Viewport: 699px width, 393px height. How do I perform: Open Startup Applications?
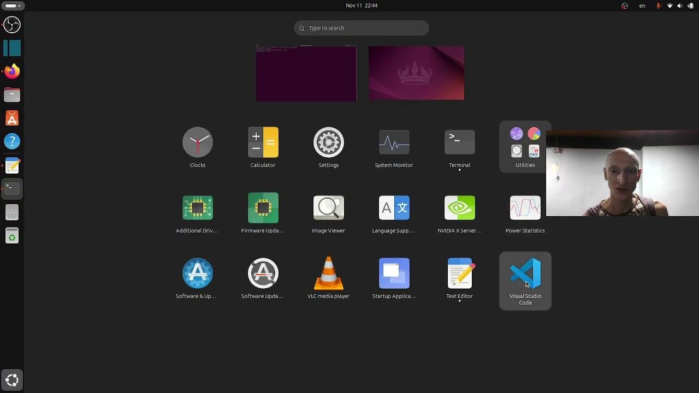point(394,278)
